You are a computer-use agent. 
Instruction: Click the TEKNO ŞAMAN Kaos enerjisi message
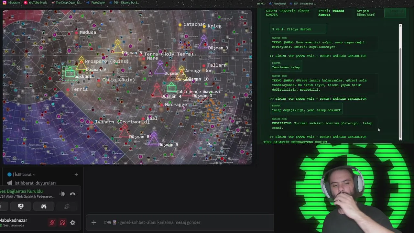[323, 43]
